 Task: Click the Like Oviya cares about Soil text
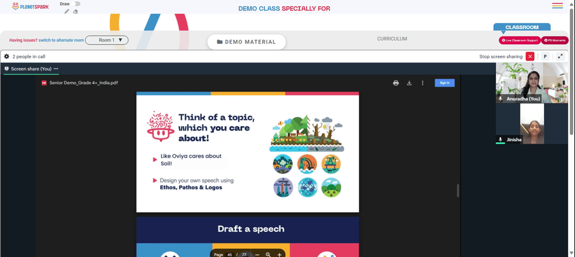click(x=191, y=159)
